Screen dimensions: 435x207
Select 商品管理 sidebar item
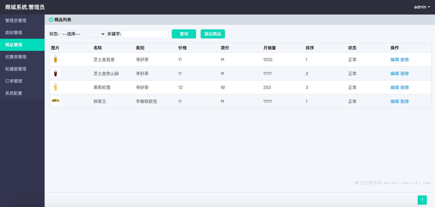point(14,45)
